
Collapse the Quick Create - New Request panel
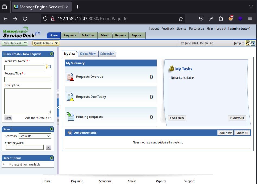click(51, 54)
